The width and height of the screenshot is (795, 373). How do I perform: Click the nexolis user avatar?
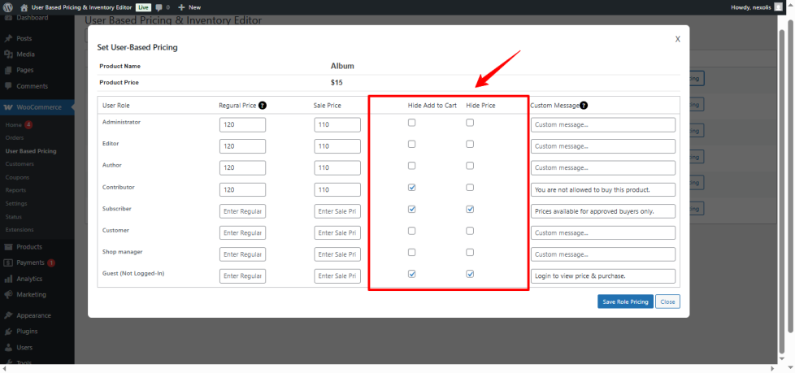[778, 7]
